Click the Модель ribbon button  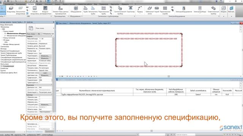(224, 9)
